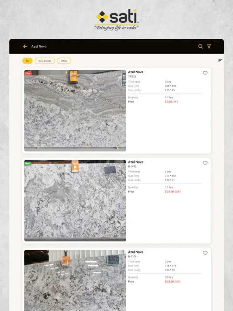This screenshot has height=311, width=233.
Task: Click the 11 Pcs quantity value
Action: click(169, 97)
